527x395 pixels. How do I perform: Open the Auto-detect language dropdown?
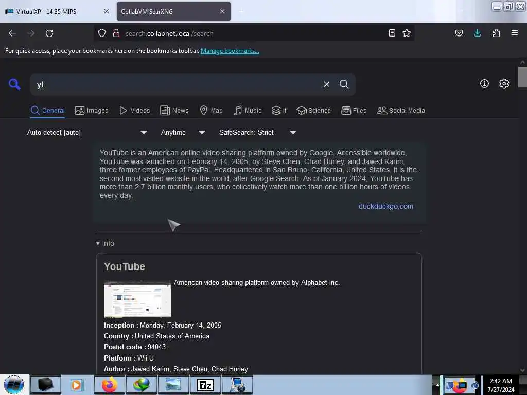coord(87,132)
